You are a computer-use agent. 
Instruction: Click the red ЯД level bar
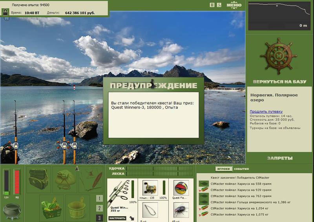point(17,182)
